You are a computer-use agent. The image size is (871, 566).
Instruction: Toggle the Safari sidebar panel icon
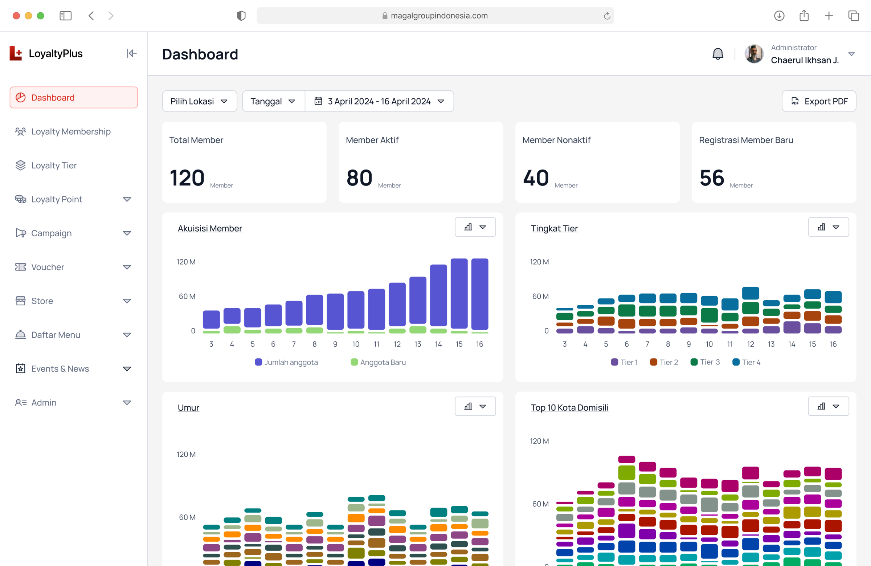66,16
